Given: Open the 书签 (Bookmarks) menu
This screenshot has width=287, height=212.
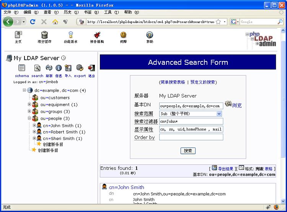Looking at the screenshot, I should (90, 12).
